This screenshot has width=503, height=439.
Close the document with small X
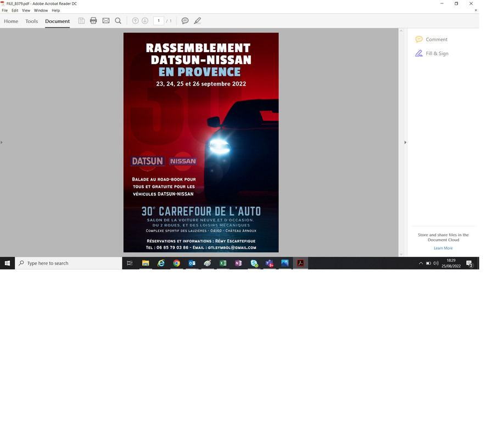coord(476,10)
